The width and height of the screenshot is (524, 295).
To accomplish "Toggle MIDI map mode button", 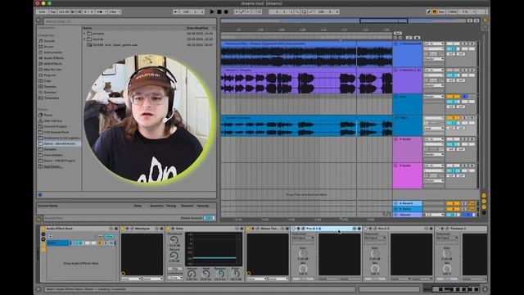I will click(x=453, y=11).
